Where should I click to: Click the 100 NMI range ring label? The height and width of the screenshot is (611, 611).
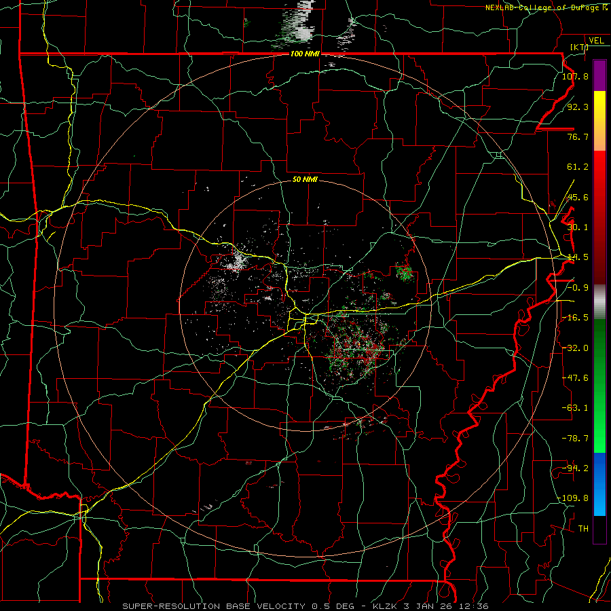click(x=305, y=54)
